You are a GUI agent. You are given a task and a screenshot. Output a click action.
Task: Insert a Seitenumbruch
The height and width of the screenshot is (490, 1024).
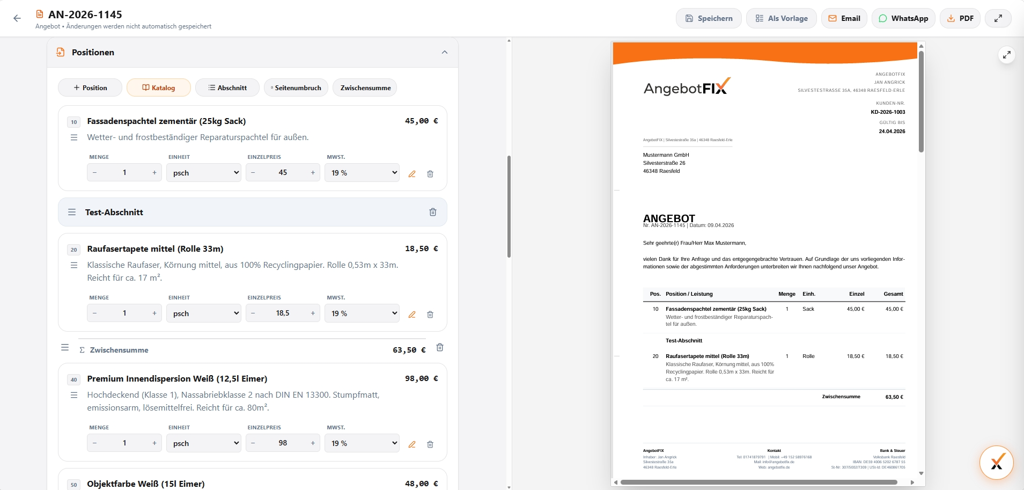click(x=296, y=87)
